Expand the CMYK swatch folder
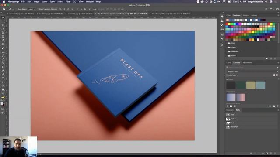 coord(227,48)
